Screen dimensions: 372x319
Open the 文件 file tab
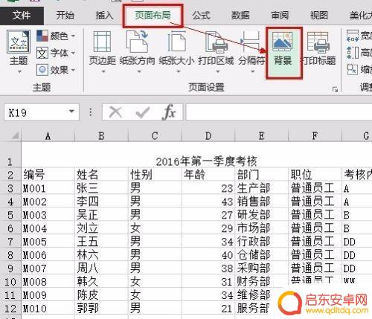pos(22,15)
